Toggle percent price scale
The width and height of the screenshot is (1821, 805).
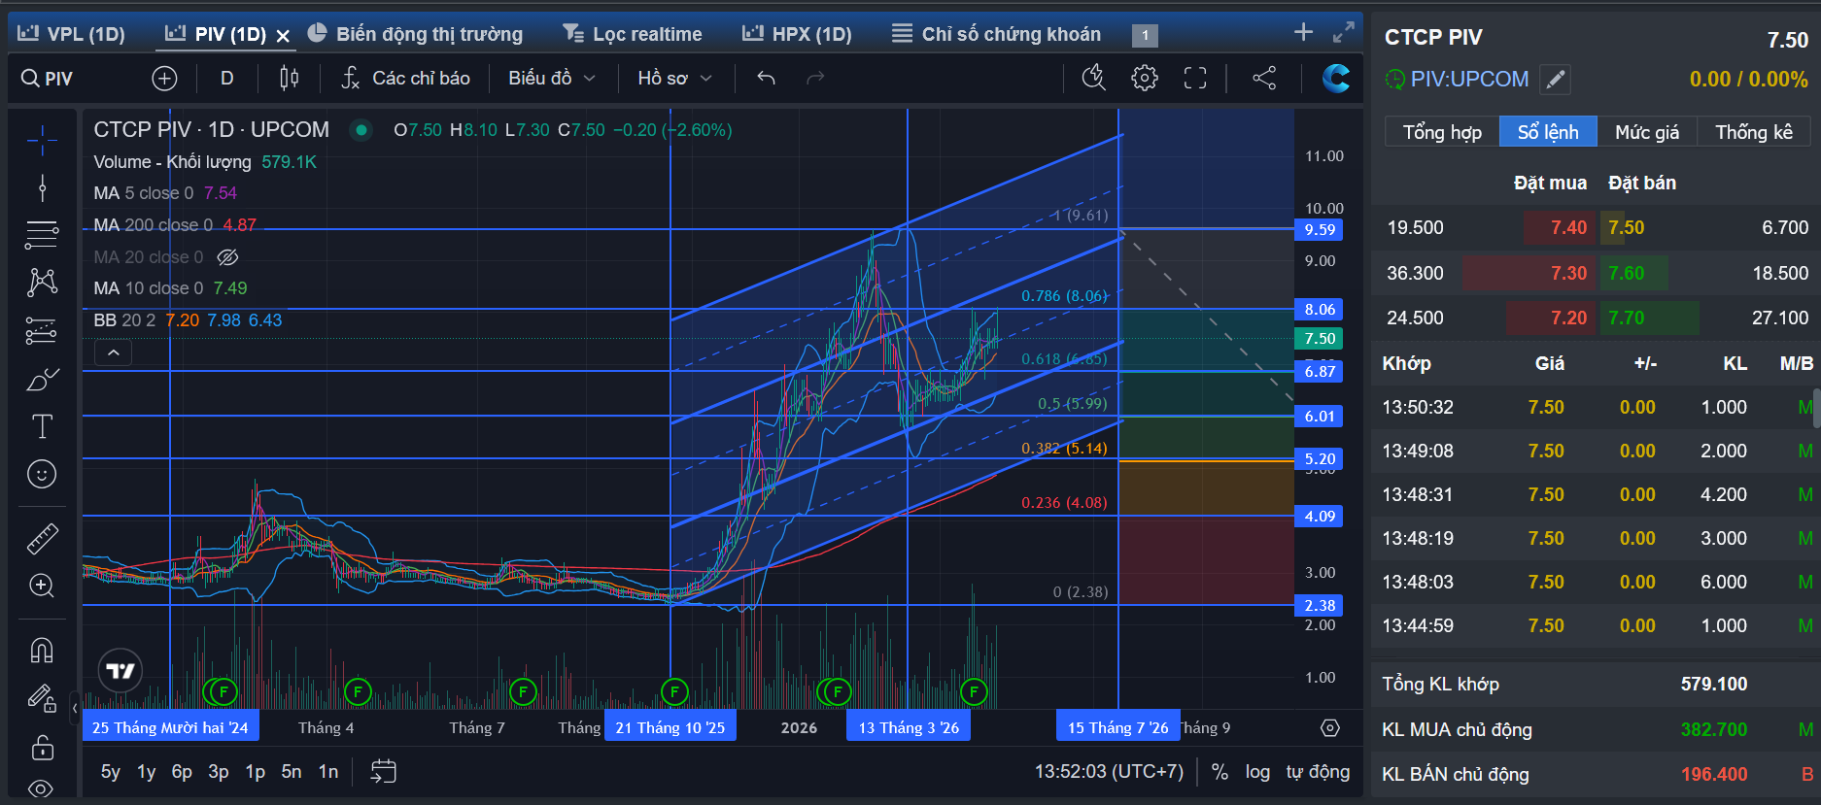pyautogui.click(x=1220, y=771)
